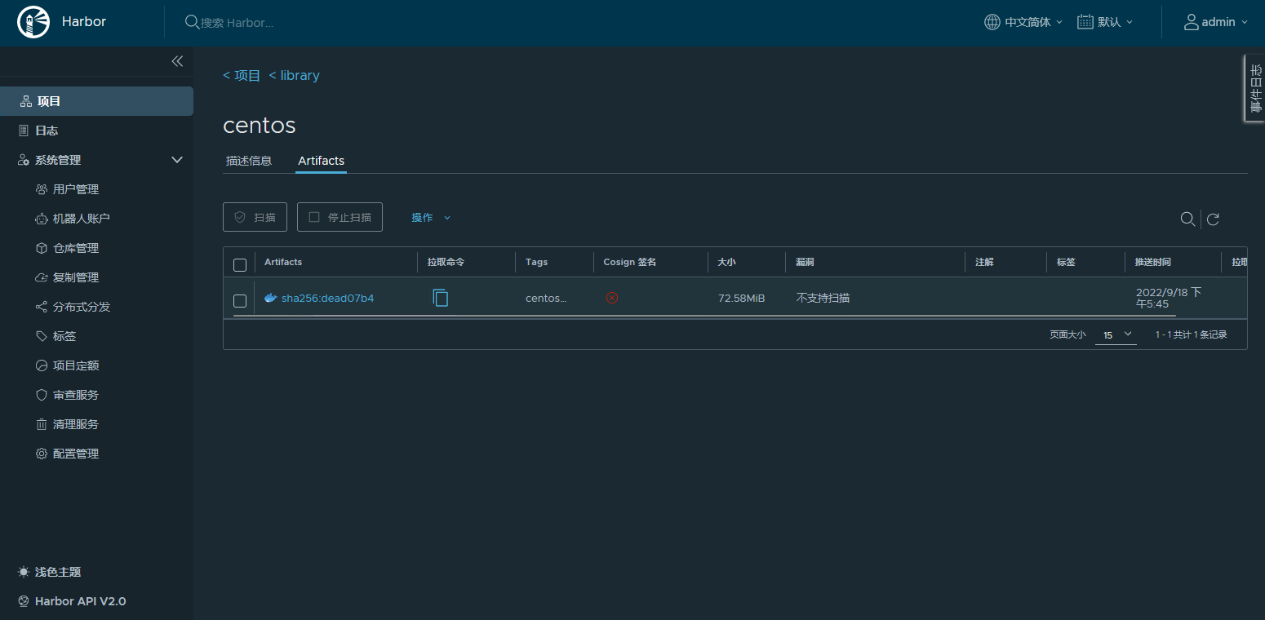Screen dimensions: 1265x620
Task: Collapse the 系统管理 section chevron
Action: (x=177, y=160)
